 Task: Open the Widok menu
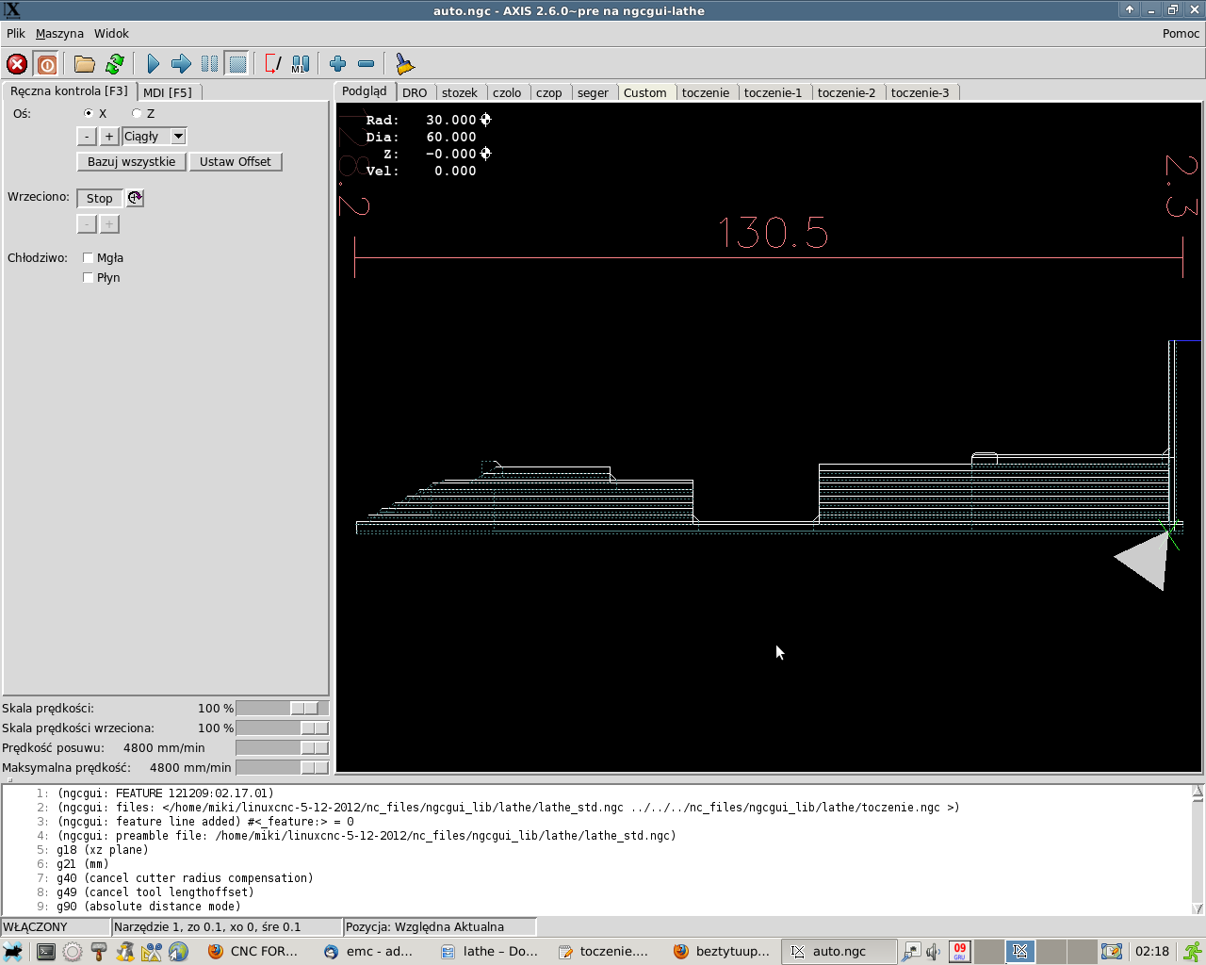click(x=111, y=33)
